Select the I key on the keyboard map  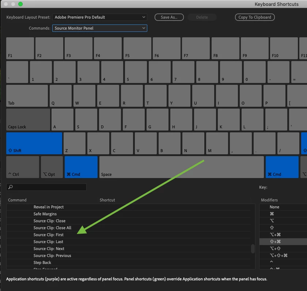pyautogui.click(x=227, y=96)
